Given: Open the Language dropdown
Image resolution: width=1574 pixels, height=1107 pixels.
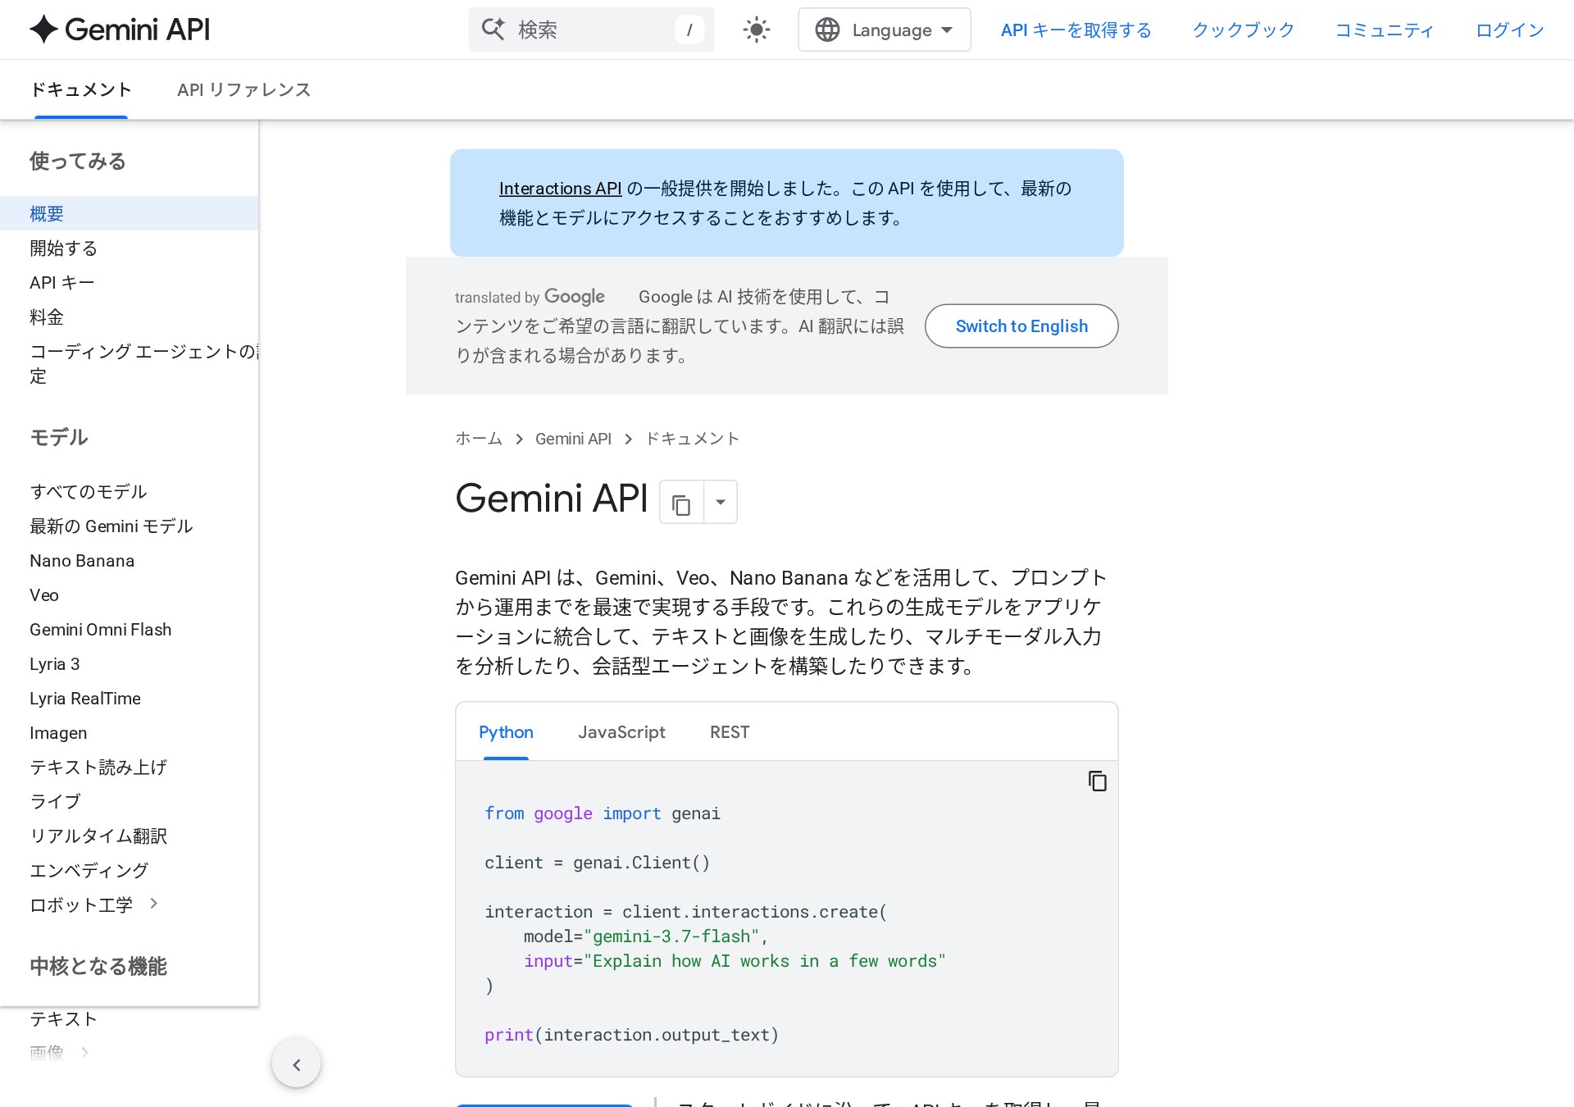Looking at the screenshot, I should [884, 30].
